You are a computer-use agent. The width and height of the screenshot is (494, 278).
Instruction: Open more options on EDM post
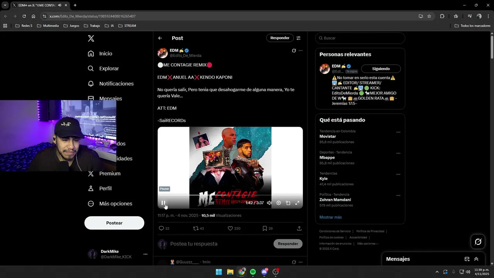[x=301, y=51]
